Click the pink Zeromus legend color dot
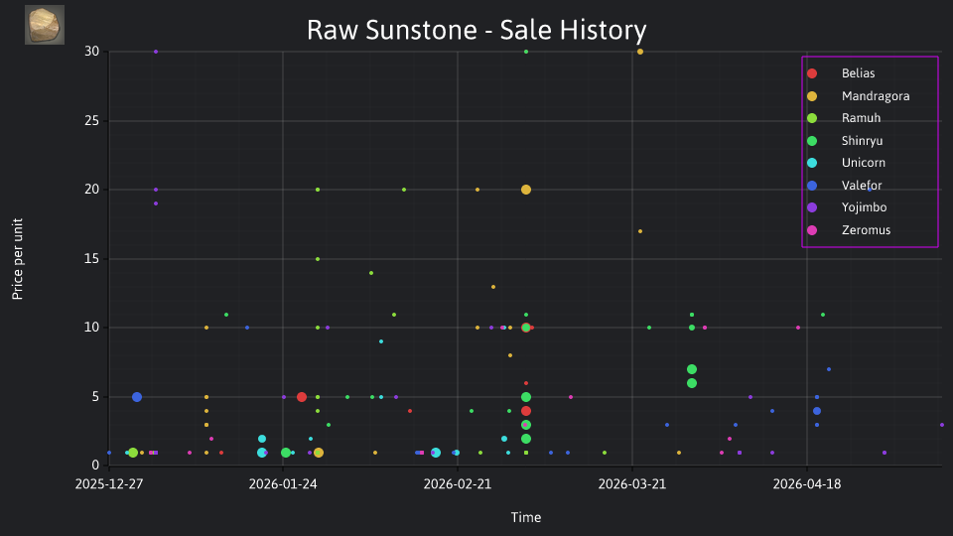The width and height of the screenshot is (953, 536). pos(812,230)
